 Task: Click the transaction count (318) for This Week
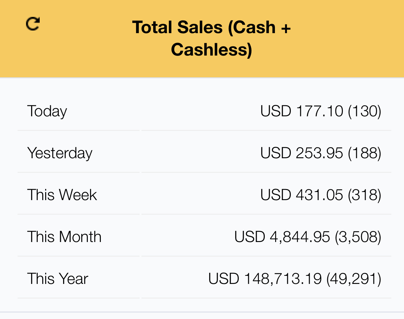click(x=365, y=195)
